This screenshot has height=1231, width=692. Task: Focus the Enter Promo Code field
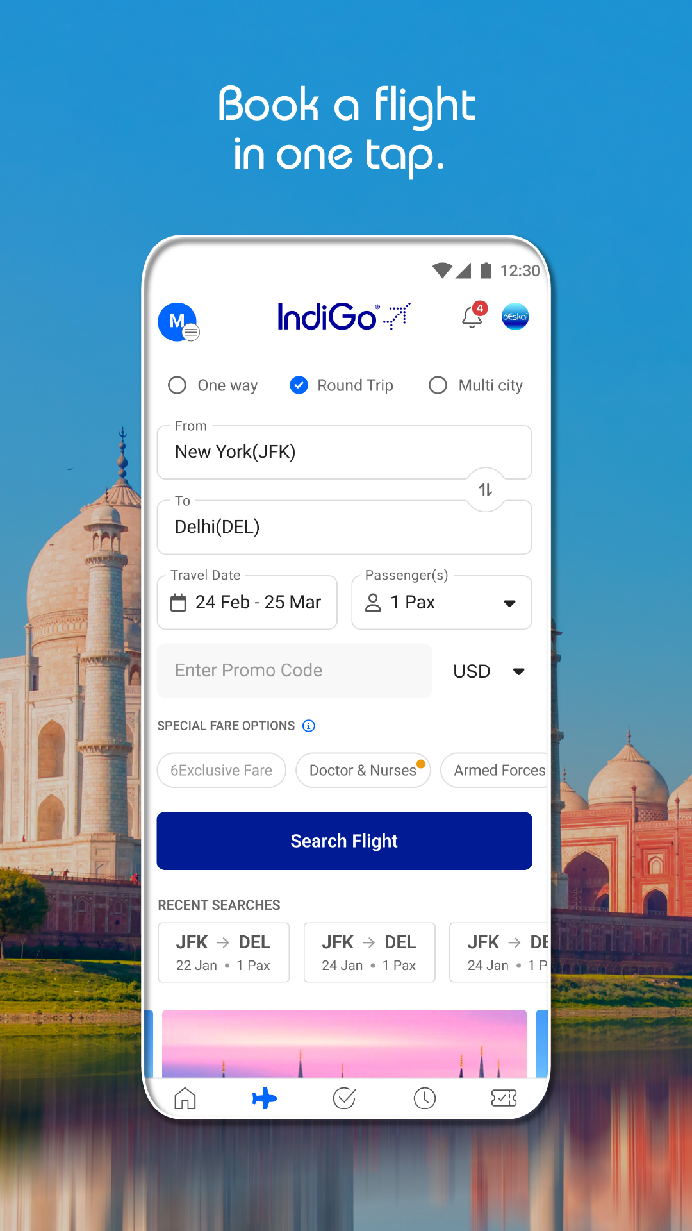click(295, 671)
